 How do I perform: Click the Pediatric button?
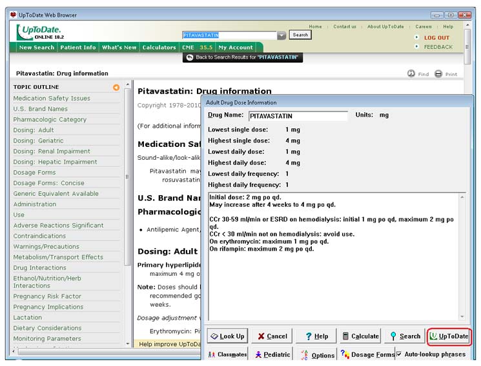272,354
